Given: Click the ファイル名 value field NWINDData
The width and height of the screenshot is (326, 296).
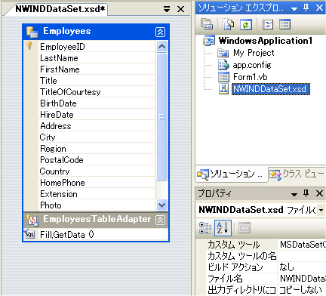Looking at the screenshot, I should coord(302,279).
